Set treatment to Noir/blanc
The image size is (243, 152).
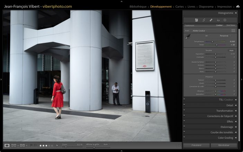click(x=230, y=25)
